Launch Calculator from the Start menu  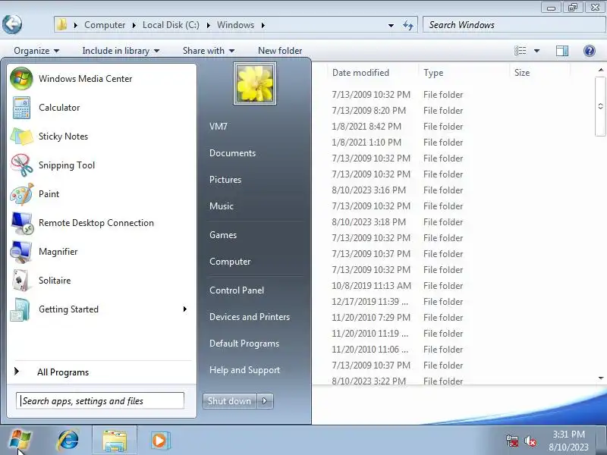pyautogui.click(x=102, y=108)
